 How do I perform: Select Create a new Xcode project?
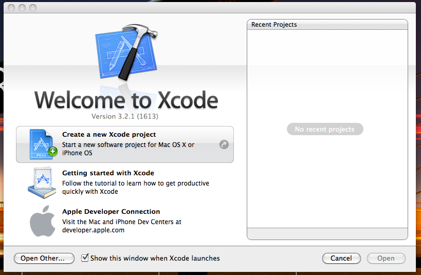click(x=125, y=144)
